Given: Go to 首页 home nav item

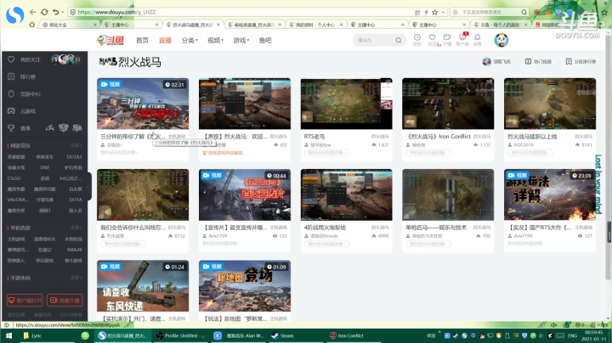Looking at the screenshot, I should coord(142,40).
